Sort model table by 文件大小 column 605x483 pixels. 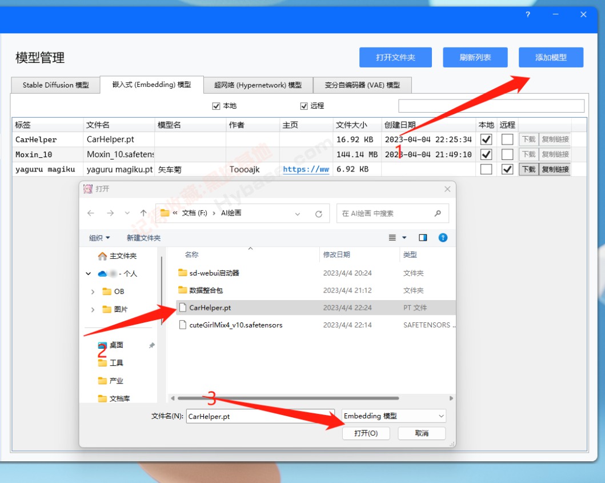tap(357, 125)
